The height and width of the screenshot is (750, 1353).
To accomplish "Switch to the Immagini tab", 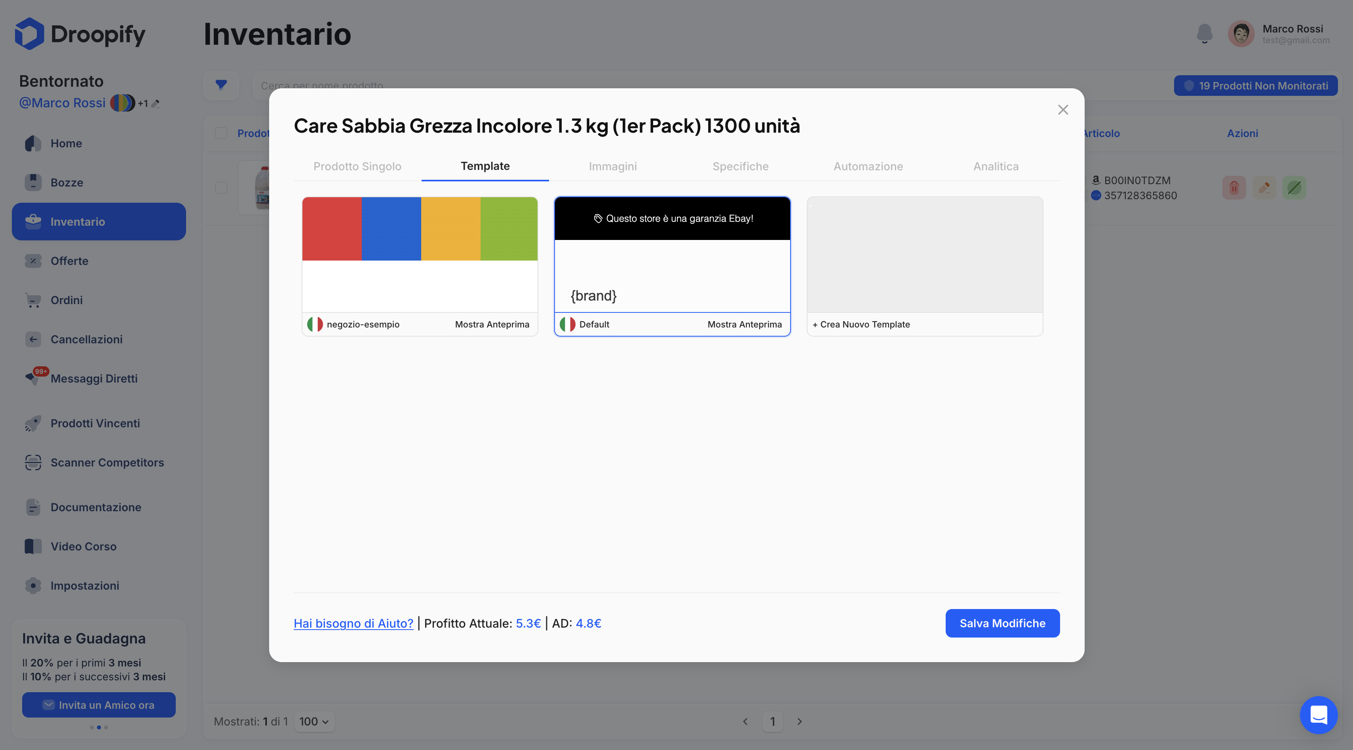I will [x=612, y=166].
